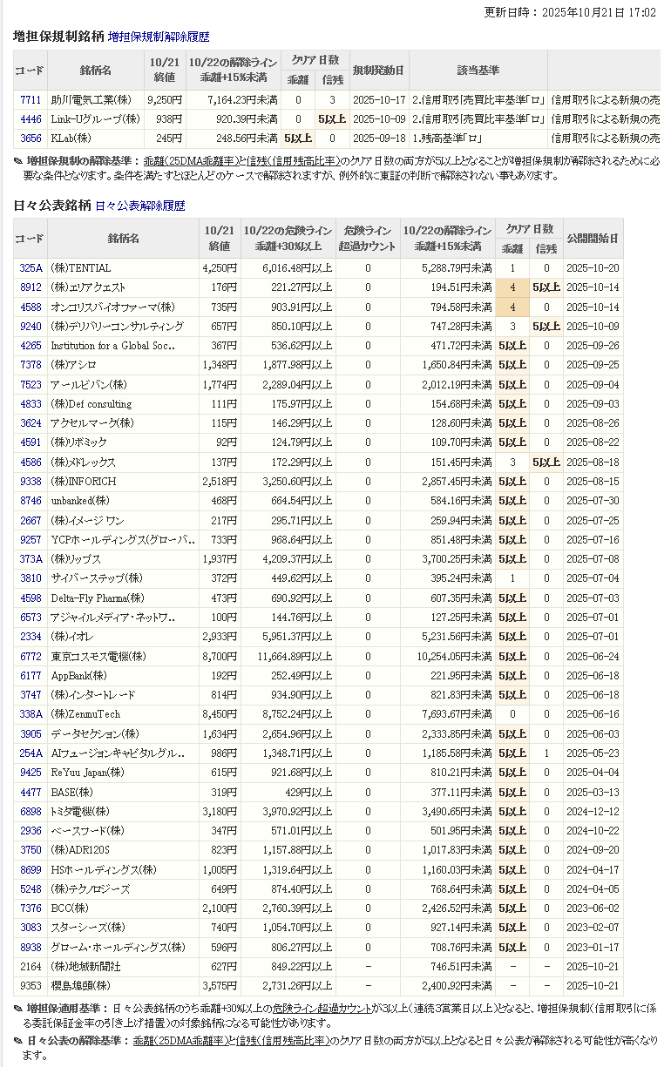Viewport: 671px width, 1067px height.
Task: Open code 6772 for 東京コスモス電機
Action: [30, 657]
